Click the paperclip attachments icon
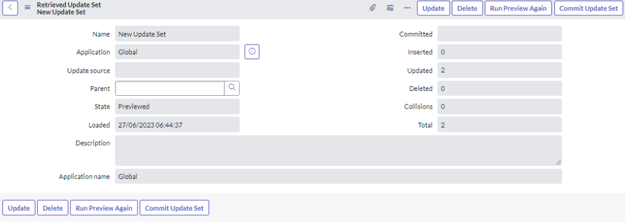 373,8
